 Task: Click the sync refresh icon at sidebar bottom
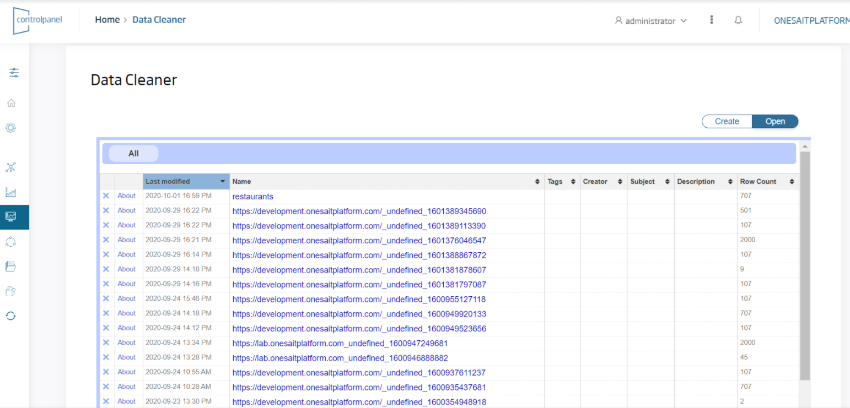point(10,315)
